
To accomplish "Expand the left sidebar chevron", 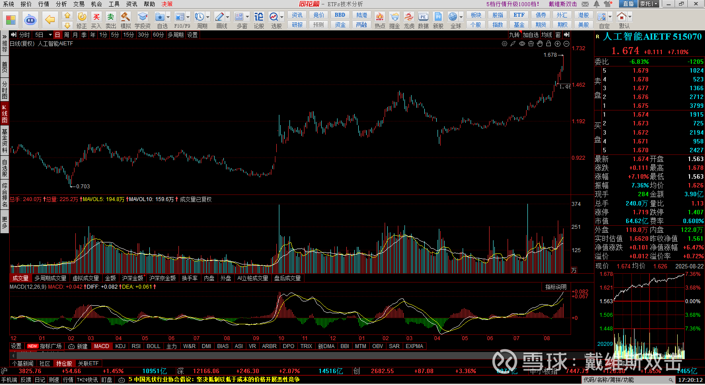I will [x=4, y=36].
